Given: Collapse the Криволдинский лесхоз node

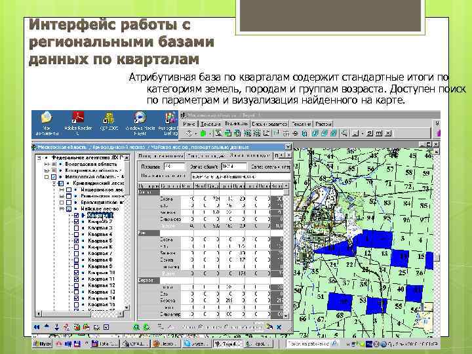Looking at the screenshot, I should coord(54,184).
